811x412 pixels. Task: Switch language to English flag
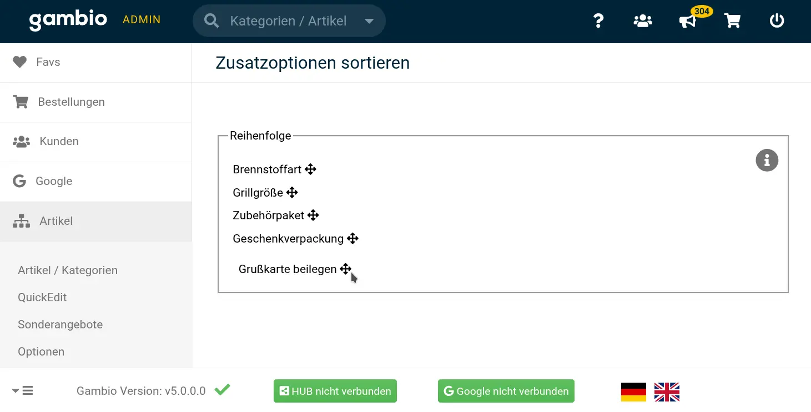click(x=667, y=392)
